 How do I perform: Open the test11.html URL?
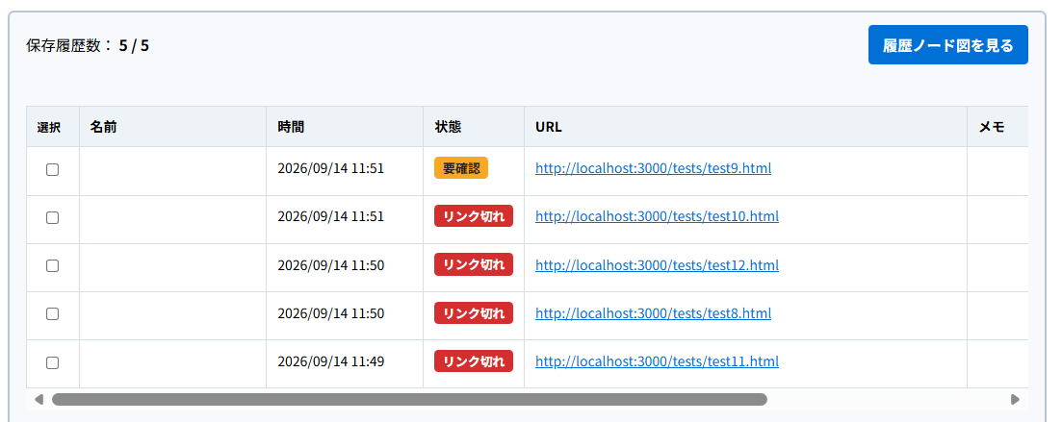(657, 361)
